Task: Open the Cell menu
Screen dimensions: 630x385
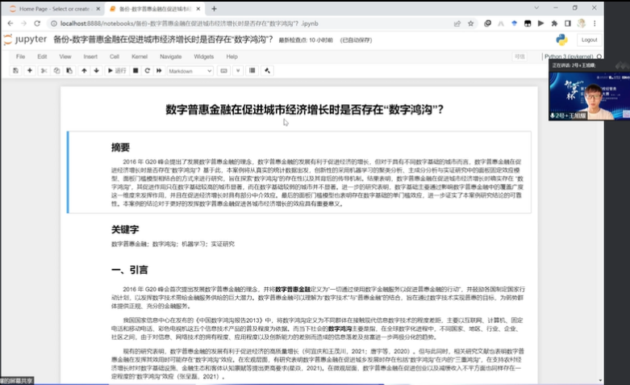Action: point(115,56)
